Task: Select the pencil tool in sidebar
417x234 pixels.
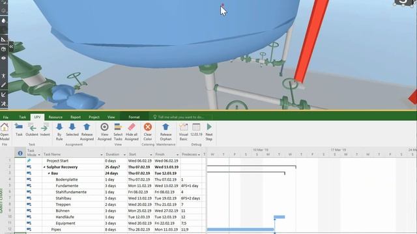Action: [3, 85]
